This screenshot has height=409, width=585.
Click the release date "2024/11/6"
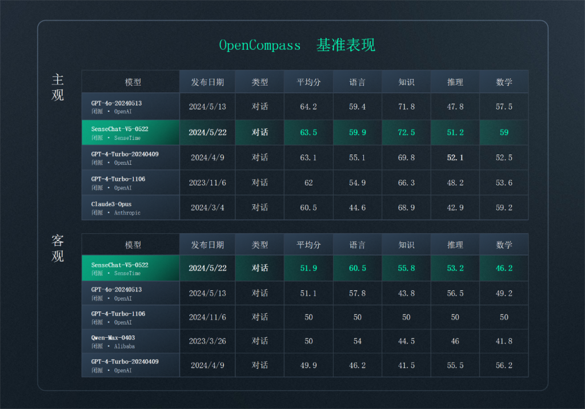point(207,317)
